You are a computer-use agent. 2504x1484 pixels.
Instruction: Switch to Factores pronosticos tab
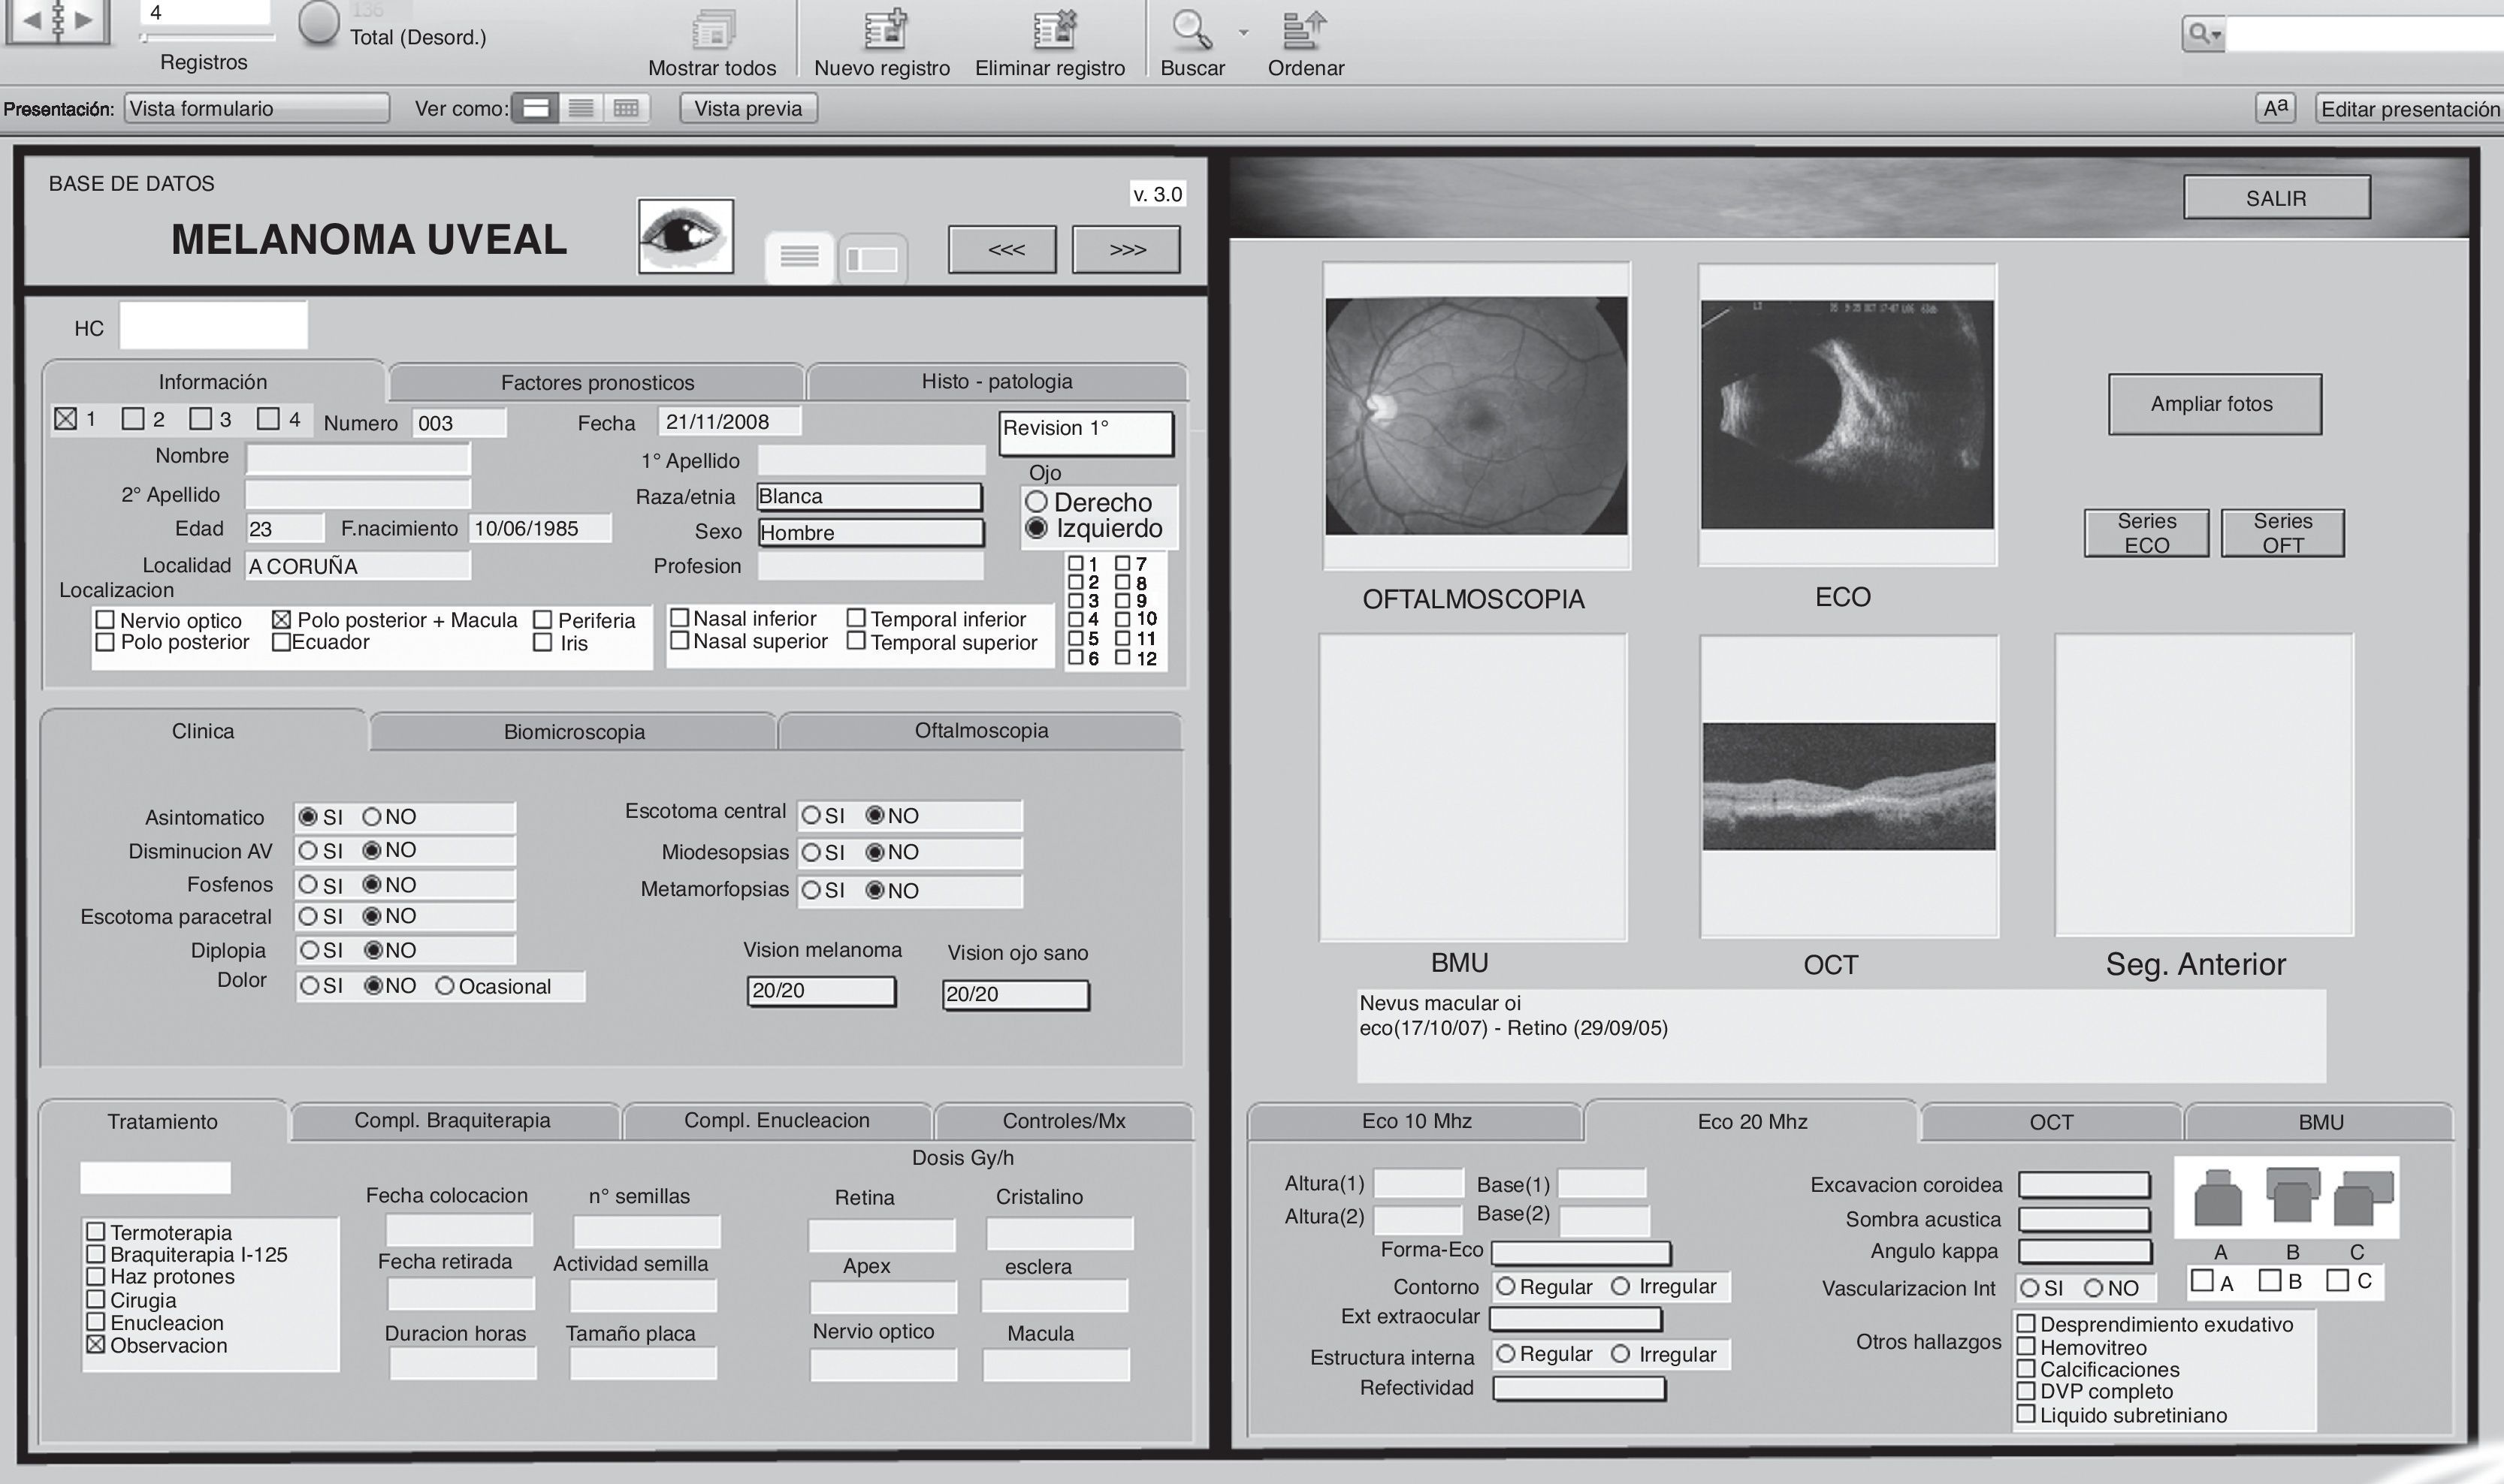(x=597, y=382)
